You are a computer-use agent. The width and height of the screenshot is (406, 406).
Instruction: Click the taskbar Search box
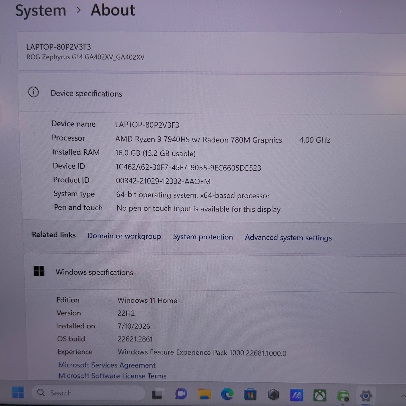88,393
